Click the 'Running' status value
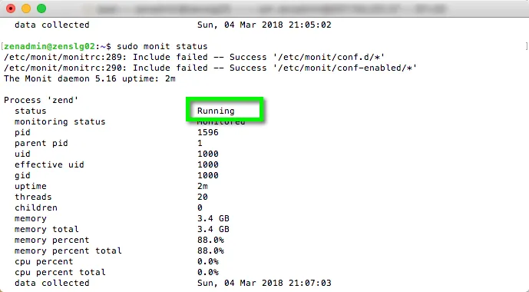 coord(216,111)
